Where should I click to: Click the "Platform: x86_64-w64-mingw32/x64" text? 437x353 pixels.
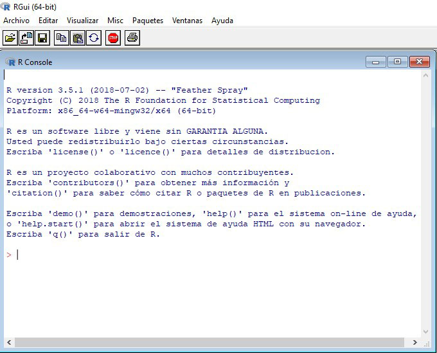coord(111,111)
